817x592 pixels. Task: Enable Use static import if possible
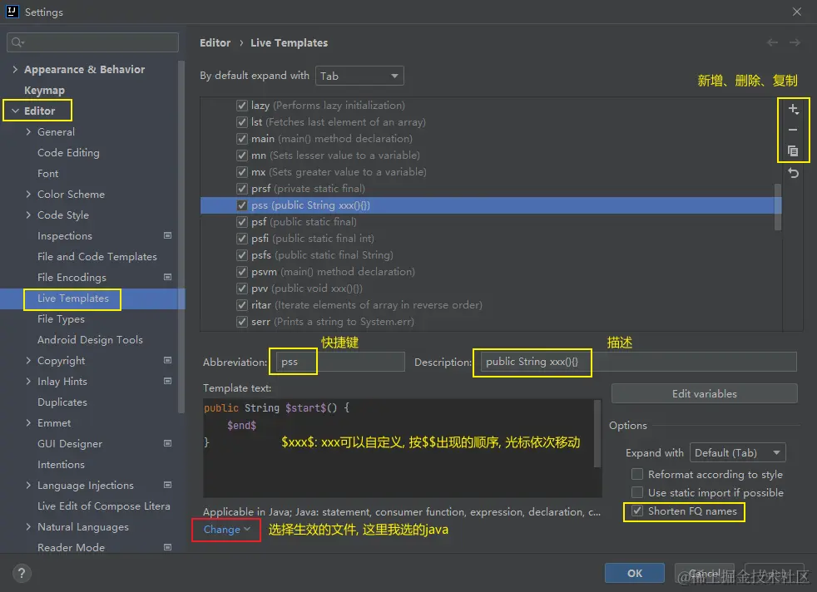[636, 492]
